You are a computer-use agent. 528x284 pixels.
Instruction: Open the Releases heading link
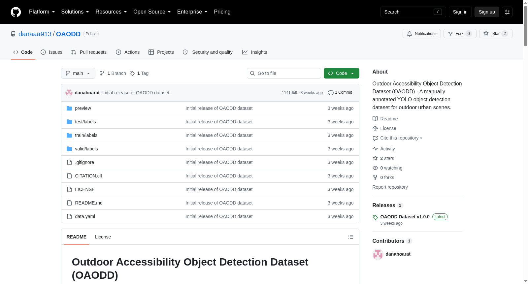pos(384,205)
